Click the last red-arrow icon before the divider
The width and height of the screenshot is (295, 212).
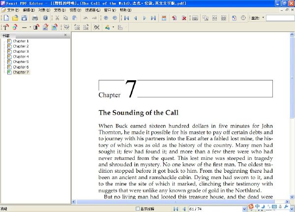(x=55, y=28)
